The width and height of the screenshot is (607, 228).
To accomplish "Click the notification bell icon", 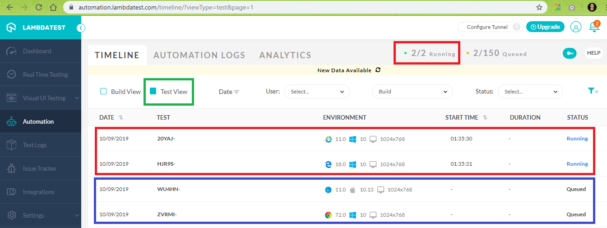I will click(594, 27).
